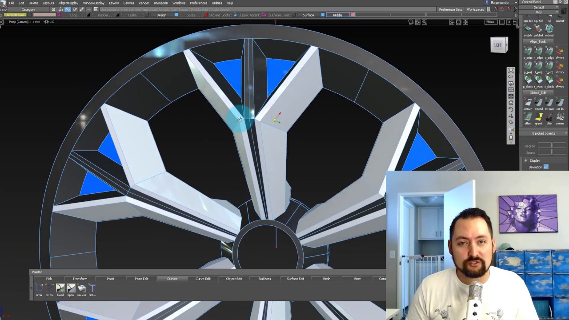The height and width of the screenshot is (320, 569).
Task: Open the Canvas menu
Action: pos(128,3)
